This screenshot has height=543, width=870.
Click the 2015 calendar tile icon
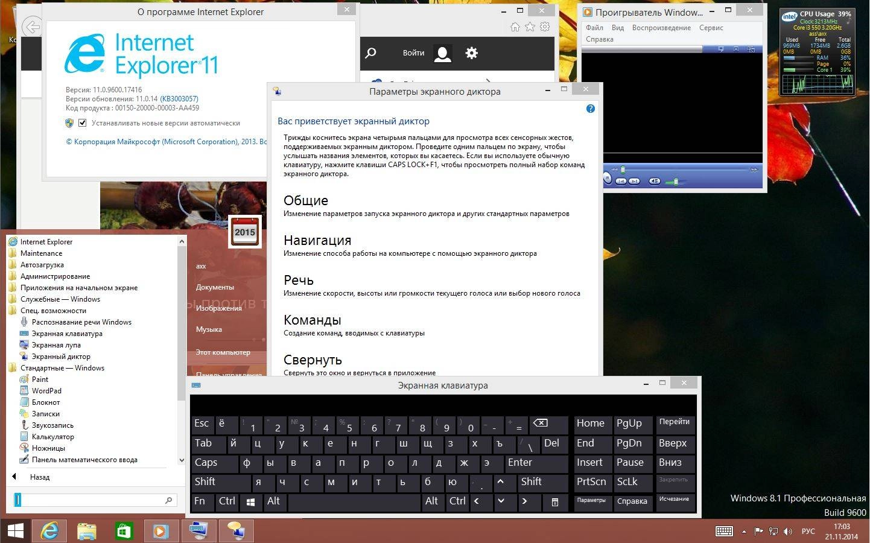(245, 231)
